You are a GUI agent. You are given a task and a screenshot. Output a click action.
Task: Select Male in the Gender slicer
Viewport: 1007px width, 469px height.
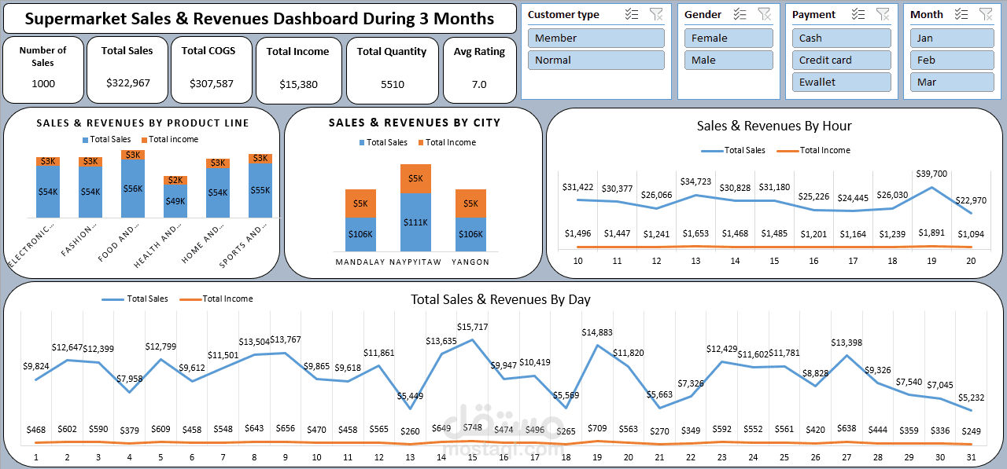coord(729,60)
